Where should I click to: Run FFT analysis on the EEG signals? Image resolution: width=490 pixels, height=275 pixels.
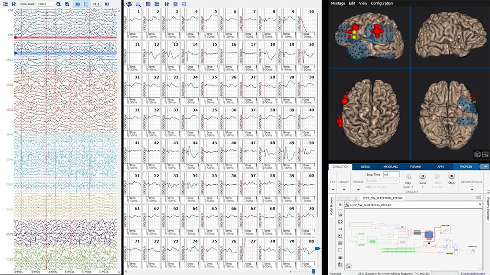tap(106, 4)
